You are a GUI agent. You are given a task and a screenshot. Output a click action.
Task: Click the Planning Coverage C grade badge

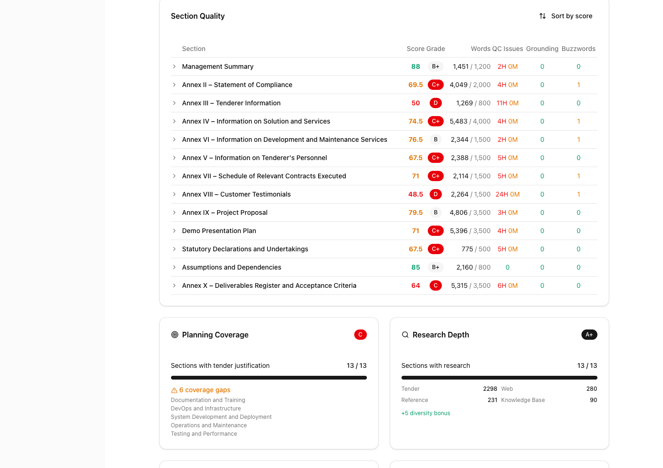[360, 335]
